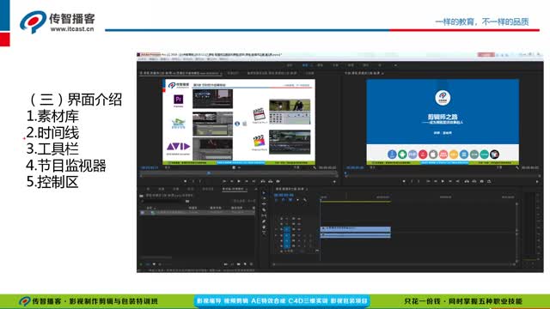Click the blue timeline playhead timecode
This screenshot has height=309, width=550.
pyautogui.click(x=284, y=195)
